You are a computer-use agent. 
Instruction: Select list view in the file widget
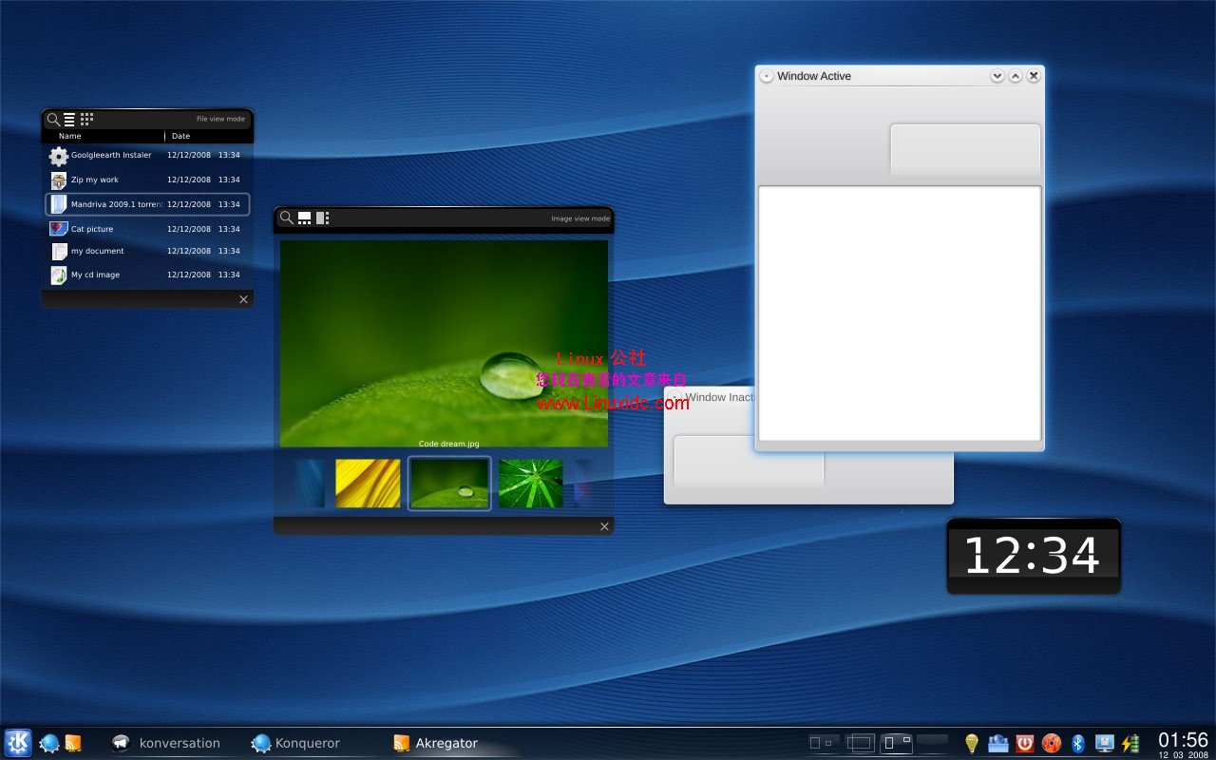pyautogui.click(x=70, y=120)
